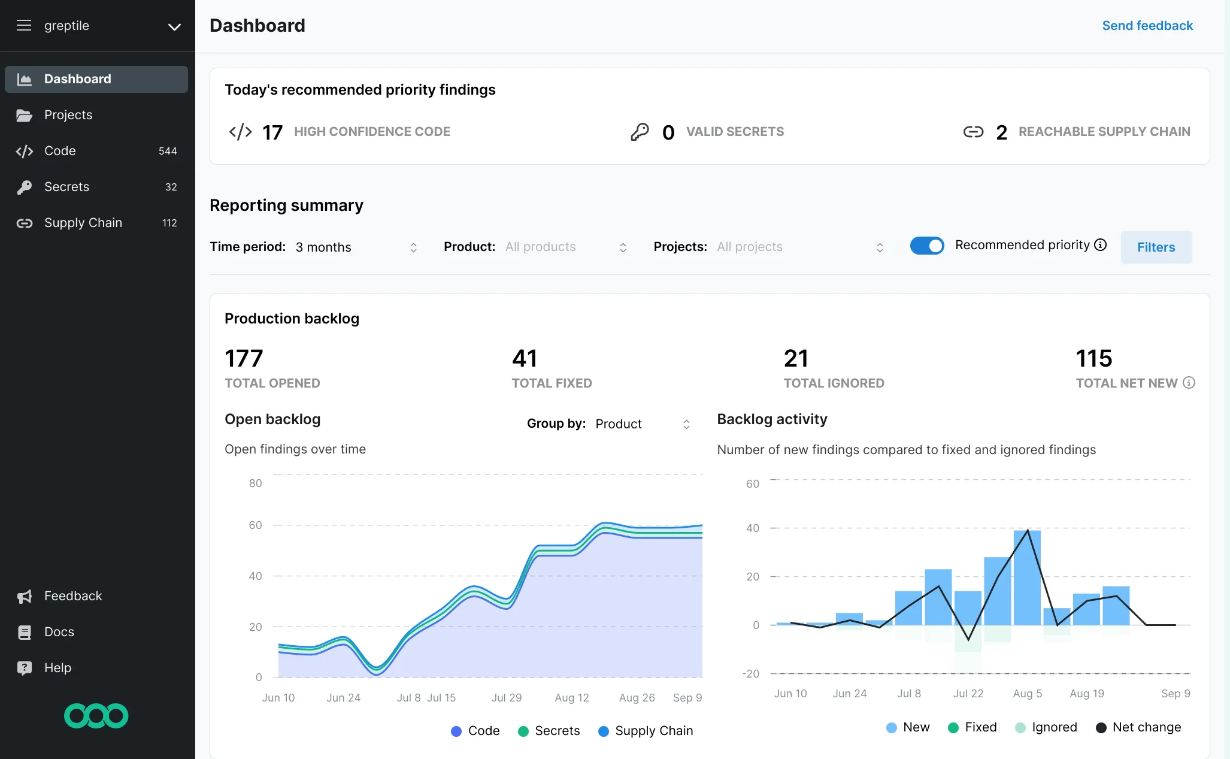Open the Time period dropdown
Image resolution: width=1230 pixels, height=759 pixels.
(353, 247)
